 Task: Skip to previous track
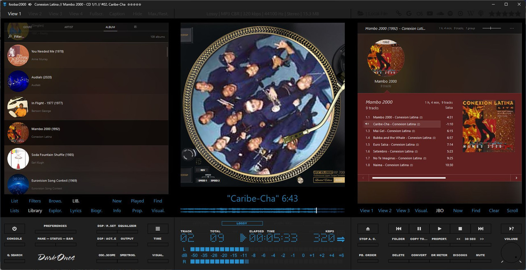[399, 229]
